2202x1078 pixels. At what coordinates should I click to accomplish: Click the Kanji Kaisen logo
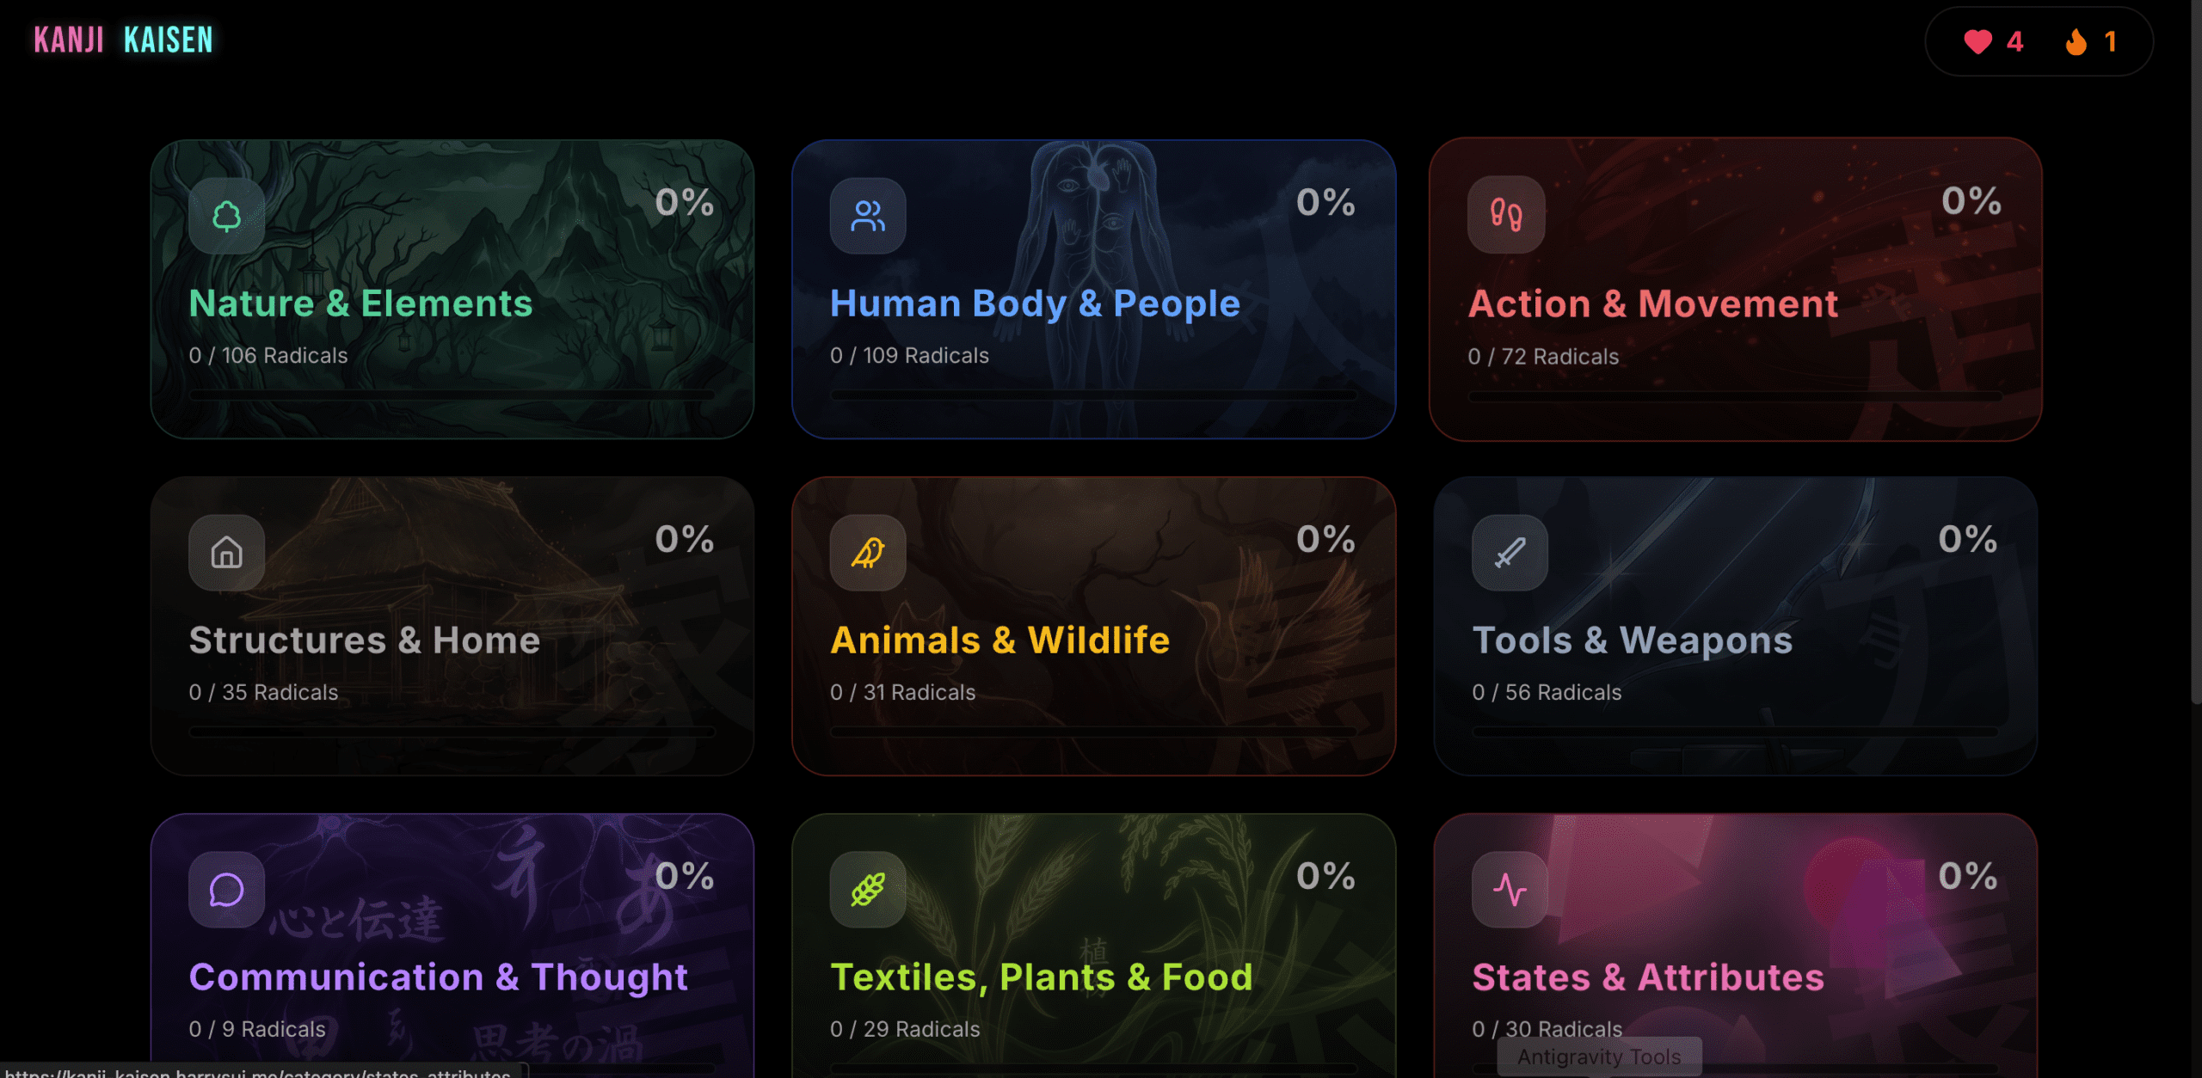pos(123,40)
